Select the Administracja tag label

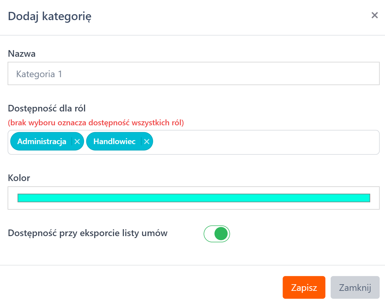[41, 141]
